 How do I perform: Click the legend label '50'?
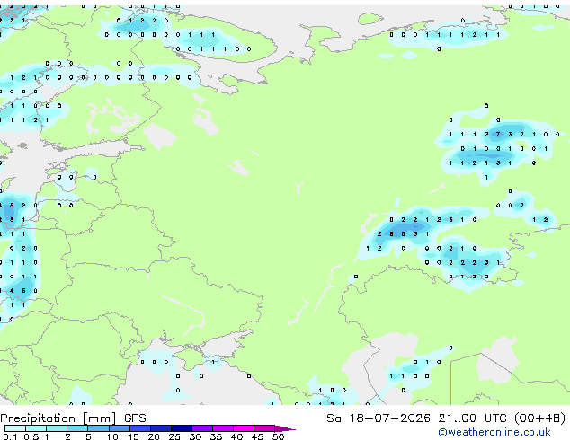[278, 436]
